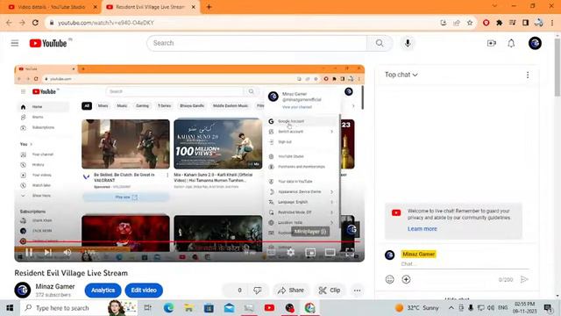Open the Mail app from taskbar
Viewport: 561px width, 316px height.
click(x=230, y=308)
